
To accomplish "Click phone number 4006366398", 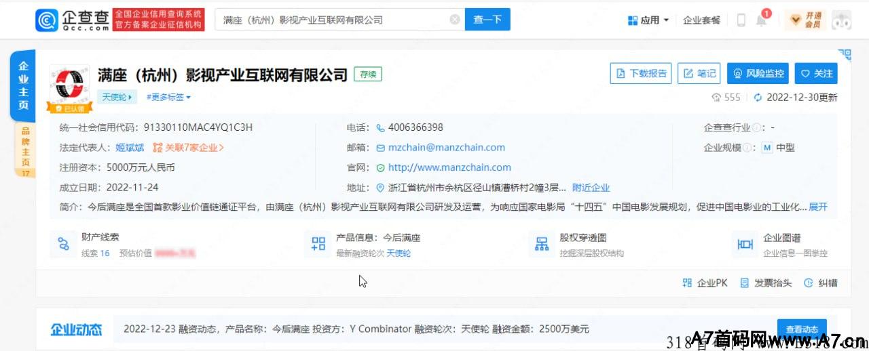I will pyautogui.click(x=415, y=127).
